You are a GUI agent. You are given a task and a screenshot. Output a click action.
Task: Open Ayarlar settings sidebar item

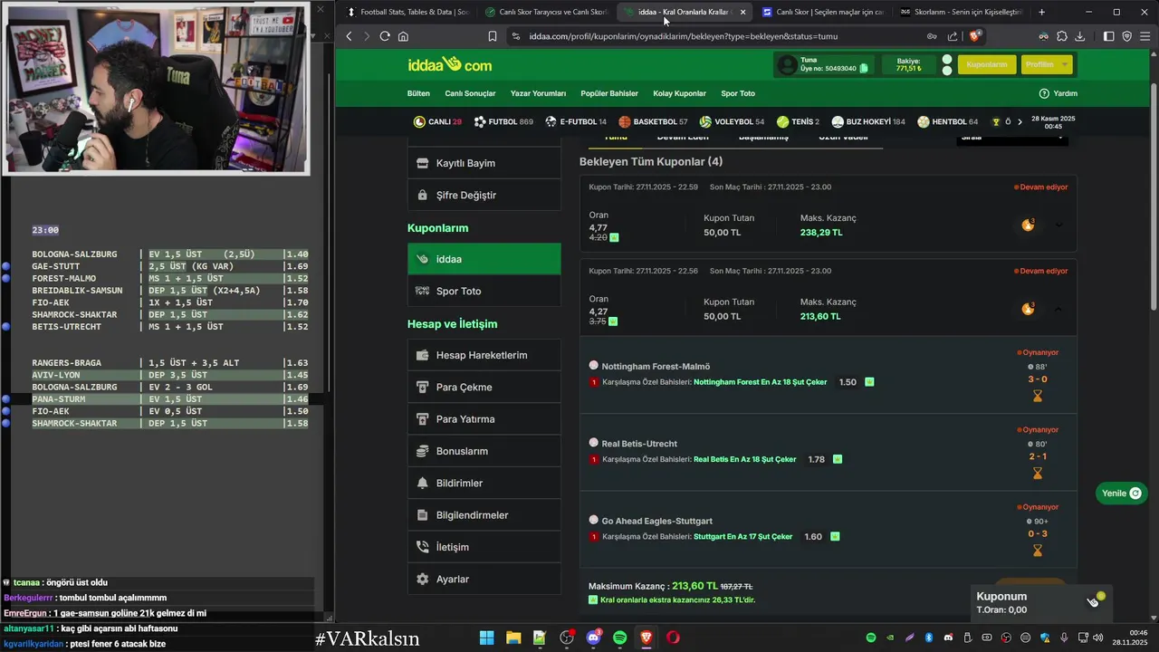pyautogui.click(x=484, y=579)
